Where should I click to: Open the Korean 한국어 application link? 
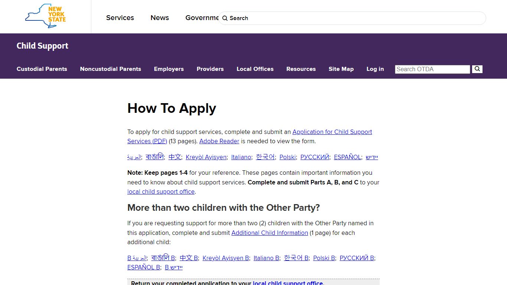tap(265, 157)
